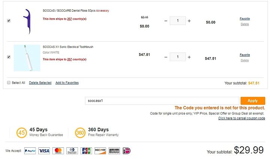Uncheck the Dental Floss item checkbox
The height and width of the screenshot is (159, 270).
pos(9,21)
